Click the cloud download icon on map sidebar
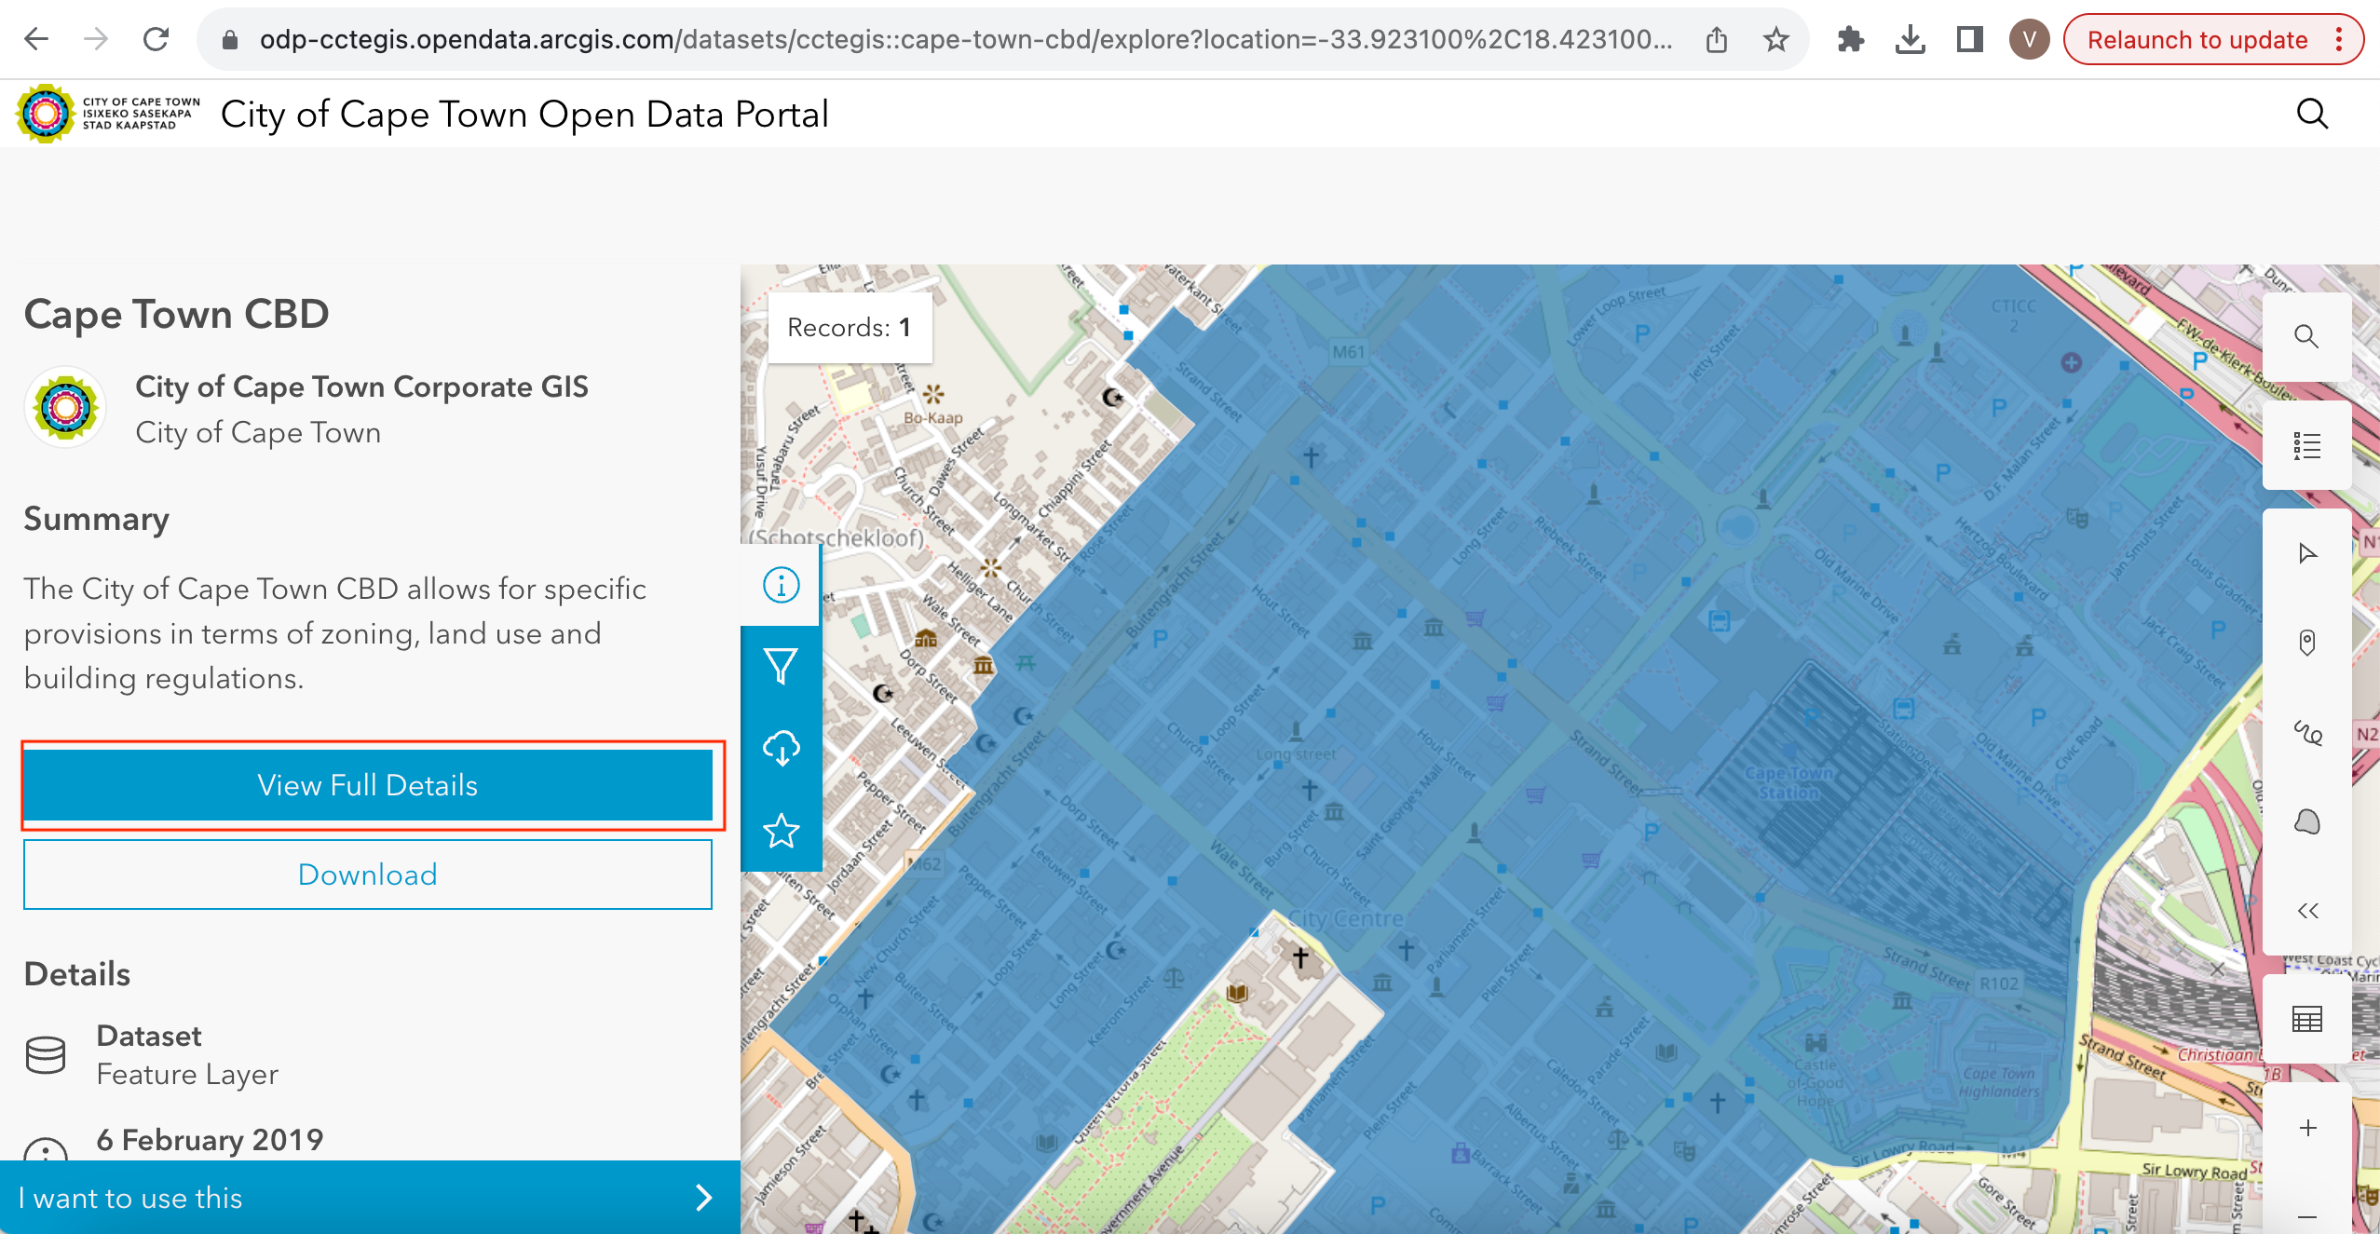2380x1234 pixels. tap(781, 748)
